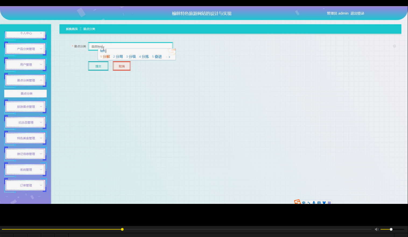Open the soft keyboard icon in IME bar
The image size is (408, 237).
click(x=319, y=203)
